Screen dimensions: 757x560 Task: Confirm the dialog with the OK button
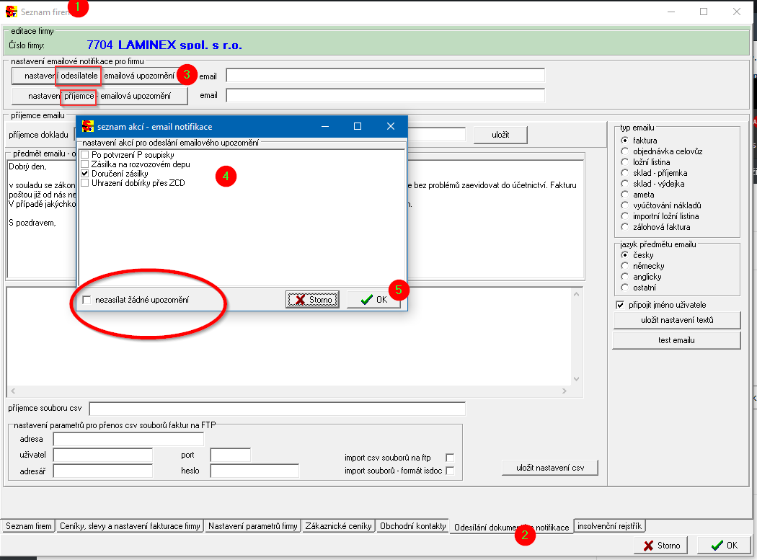(x=373, y=300)
